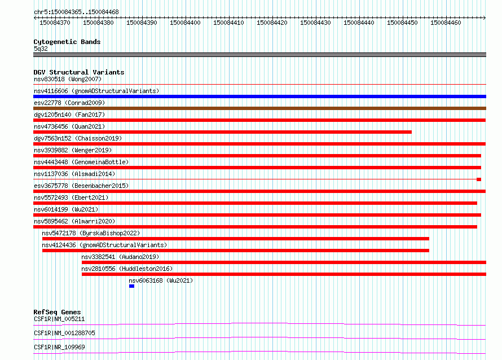Click nsv2810556 (Huddleston2016) label

127,269
